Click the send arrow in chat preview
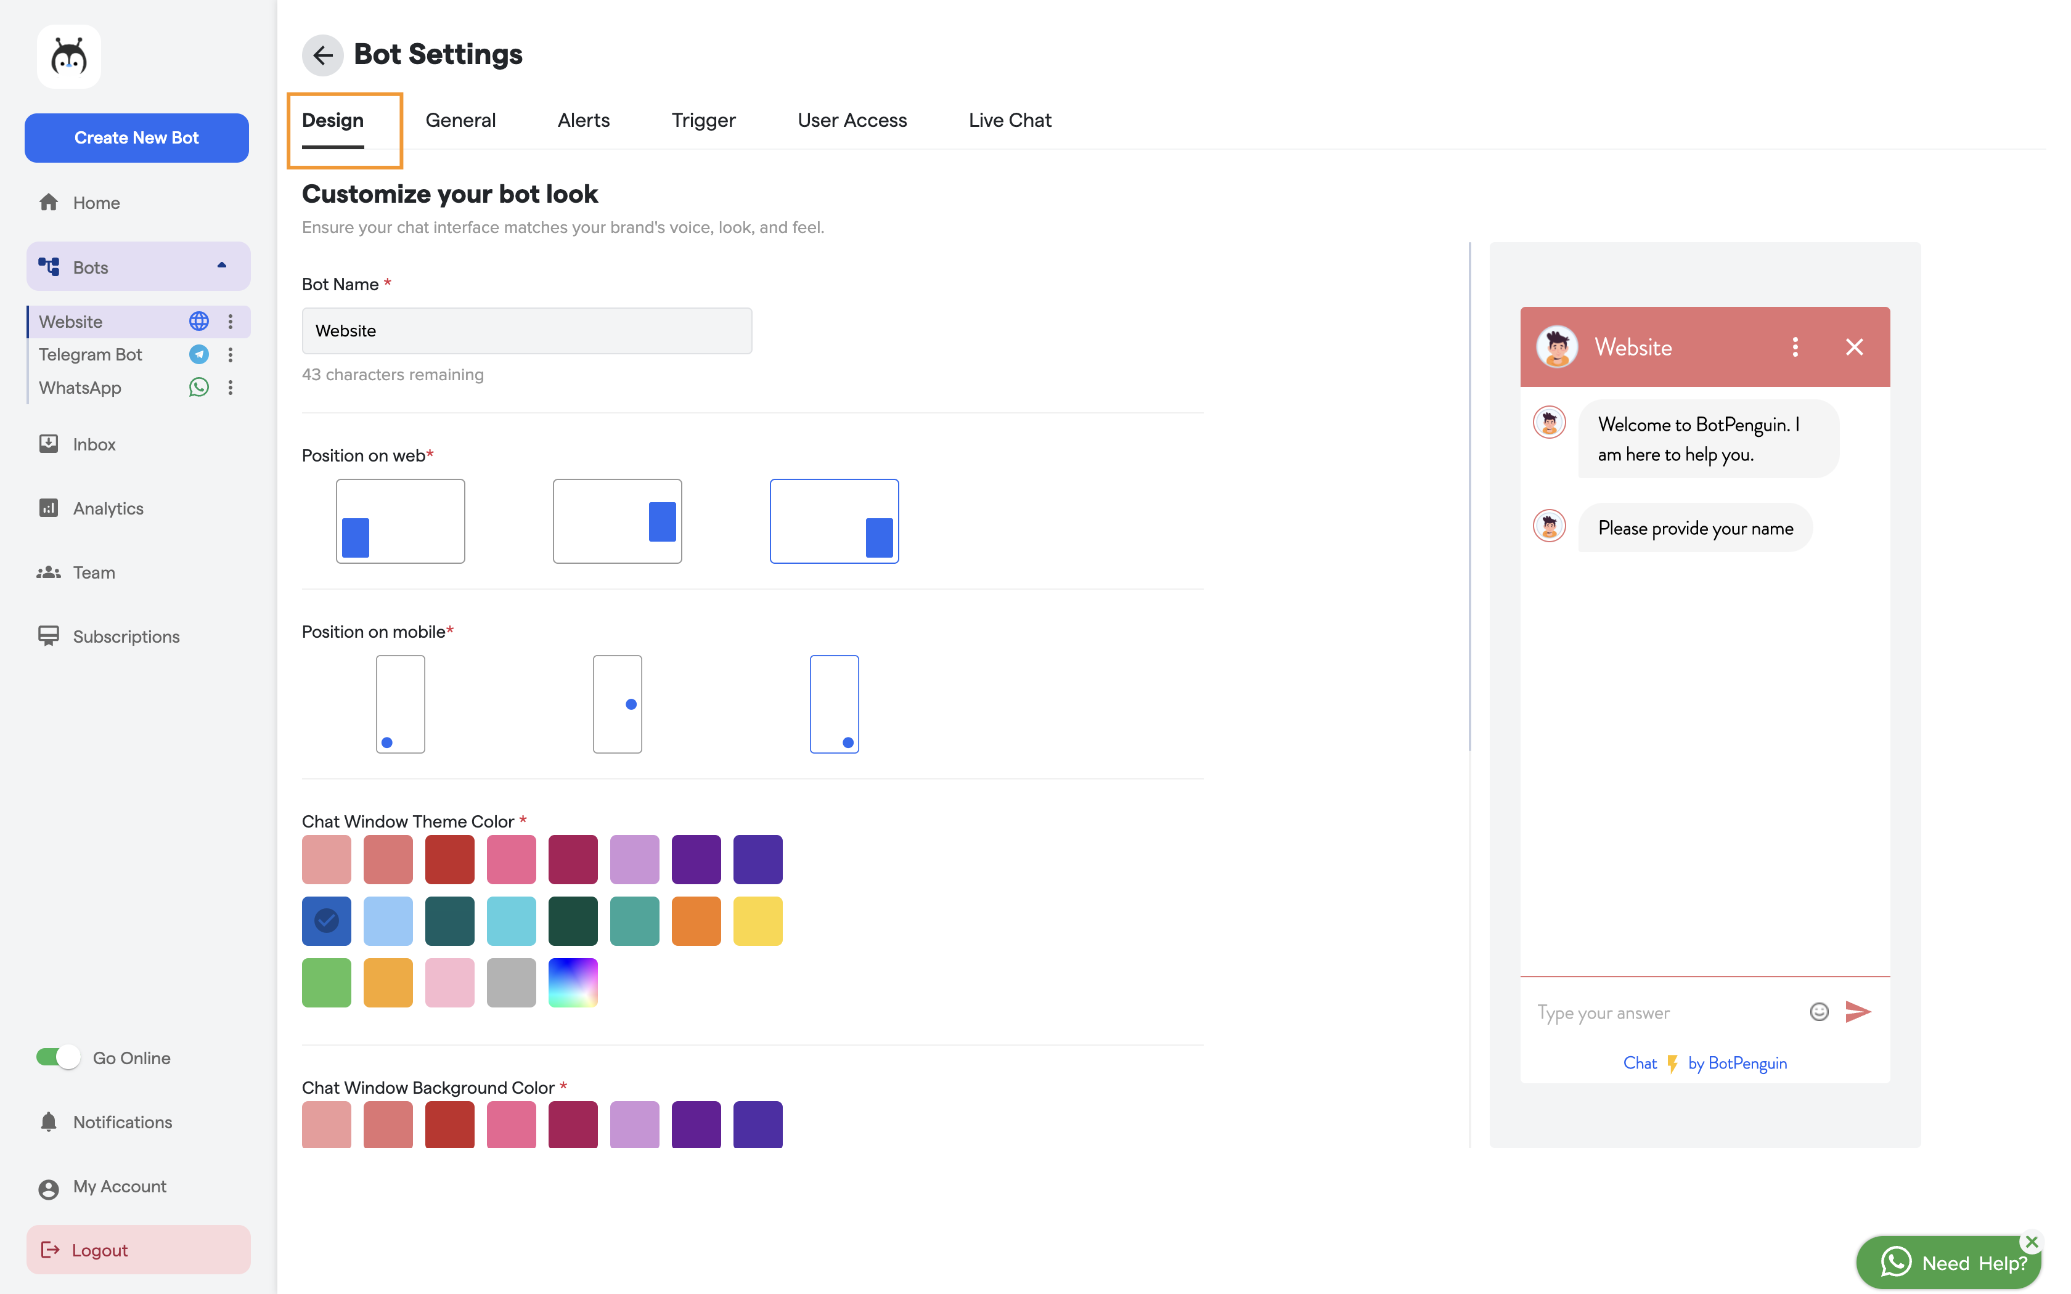This screenshot has width=2071, height=1294. pyautogui.click(x=1858, y=1012)
